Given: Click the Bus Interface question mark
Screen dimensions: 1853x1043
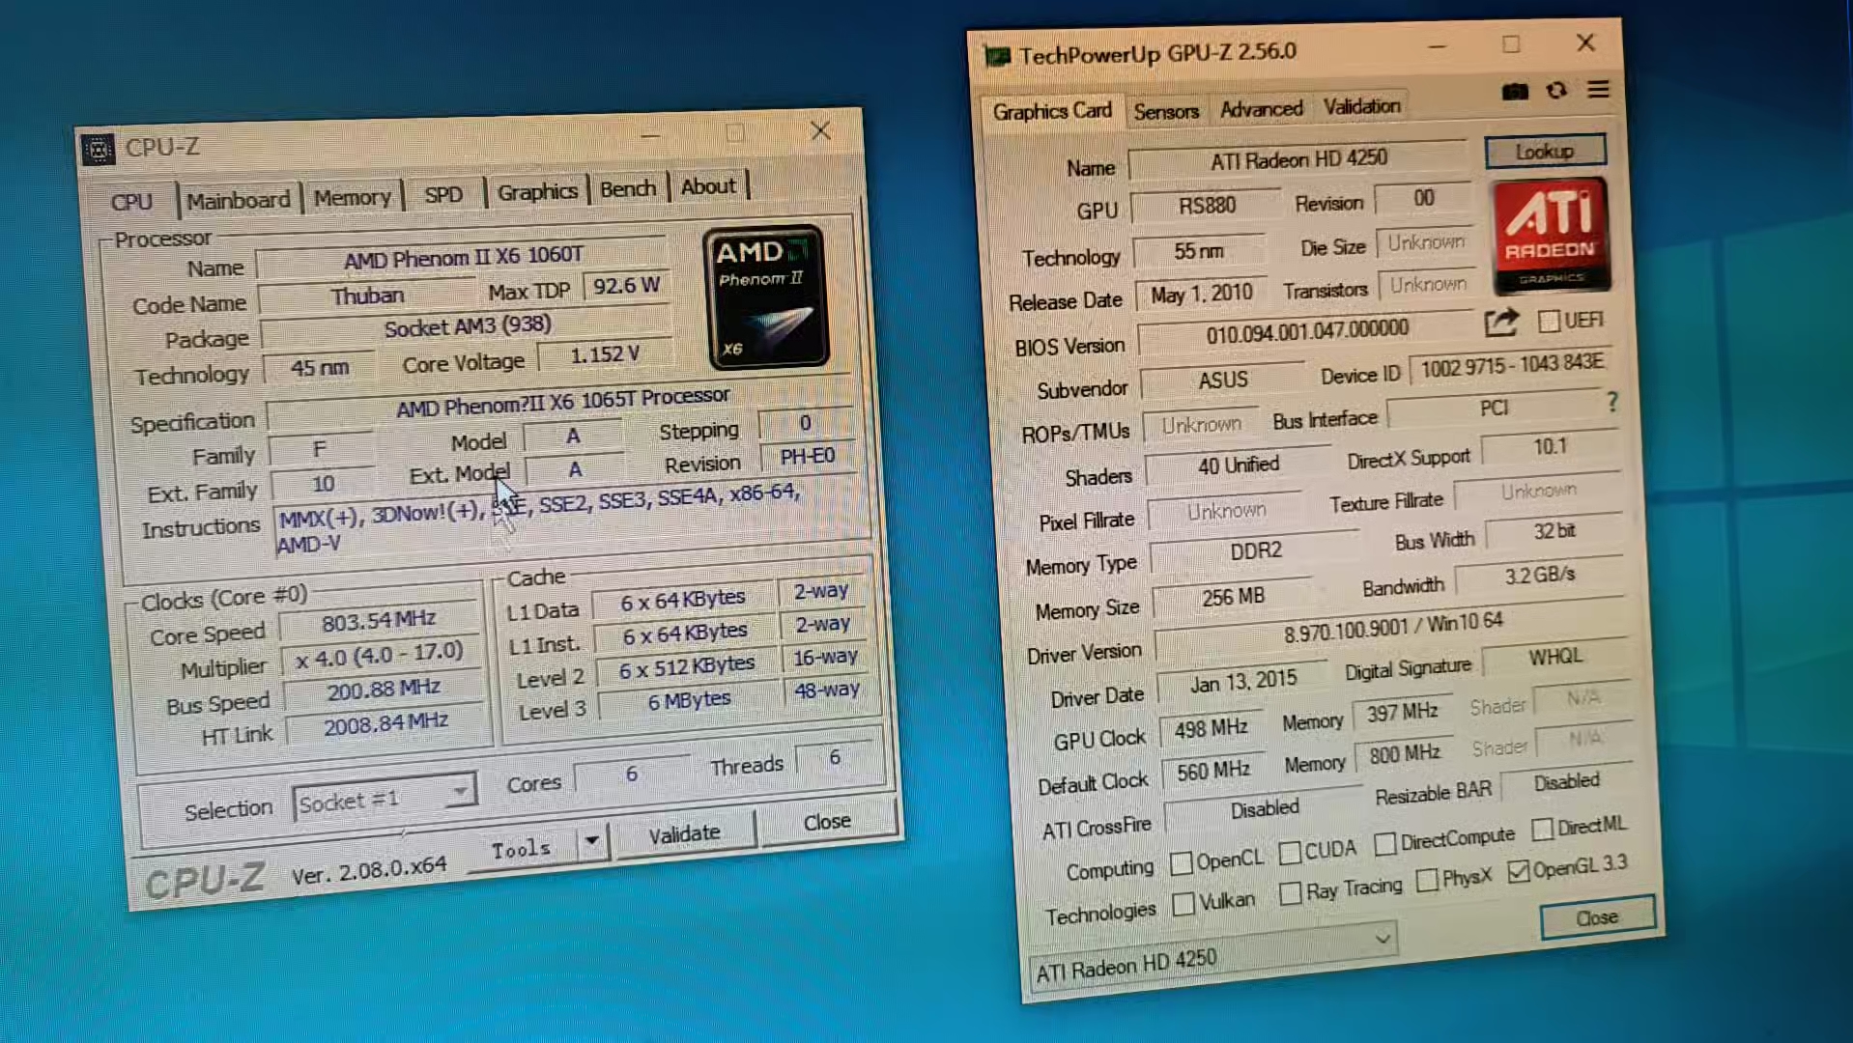Looking at the screenshot, I should [x=1611, y=402].
